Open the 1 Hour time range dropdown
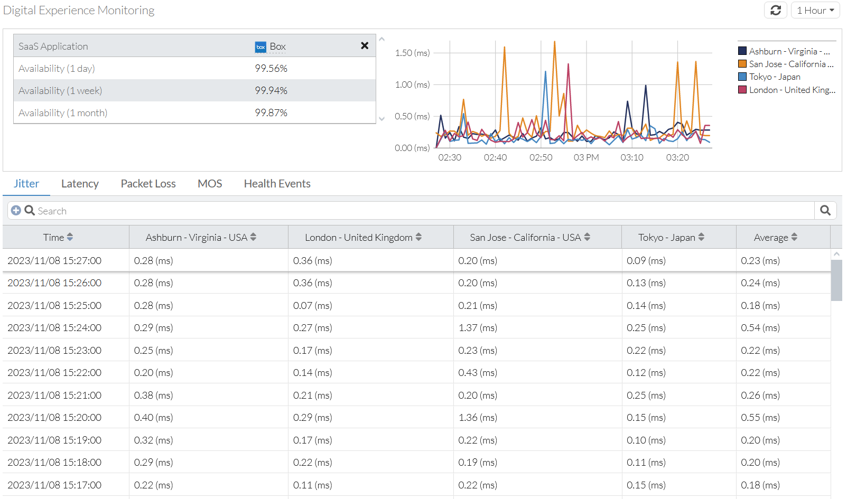This screenshot has width=847, height=499. [815, 10]
